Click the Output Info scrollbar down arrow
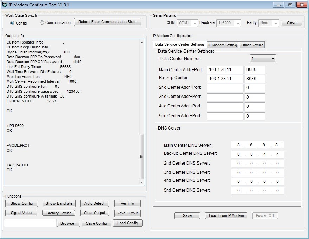The height and width of the screenshot is (239, 309). pos(142,182)
